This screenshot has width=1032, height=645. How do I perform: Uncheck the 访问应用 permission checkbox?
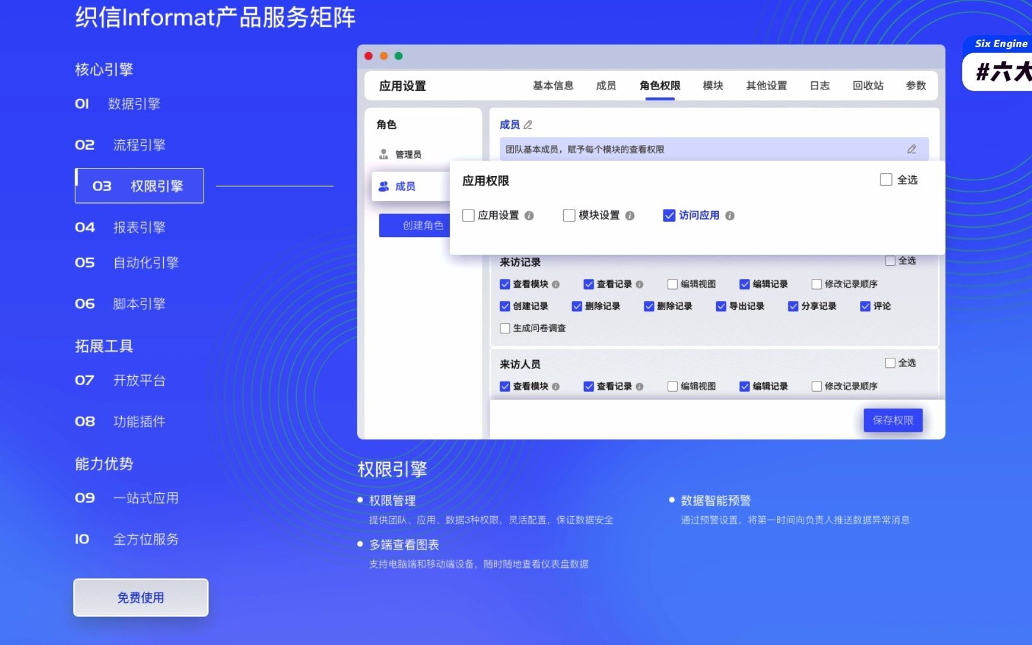pyautogui.click(x=669, y=215)
